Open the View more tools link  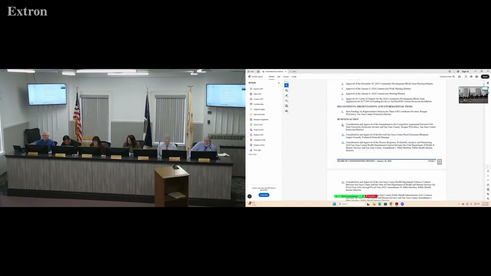[x=252, y=154]
